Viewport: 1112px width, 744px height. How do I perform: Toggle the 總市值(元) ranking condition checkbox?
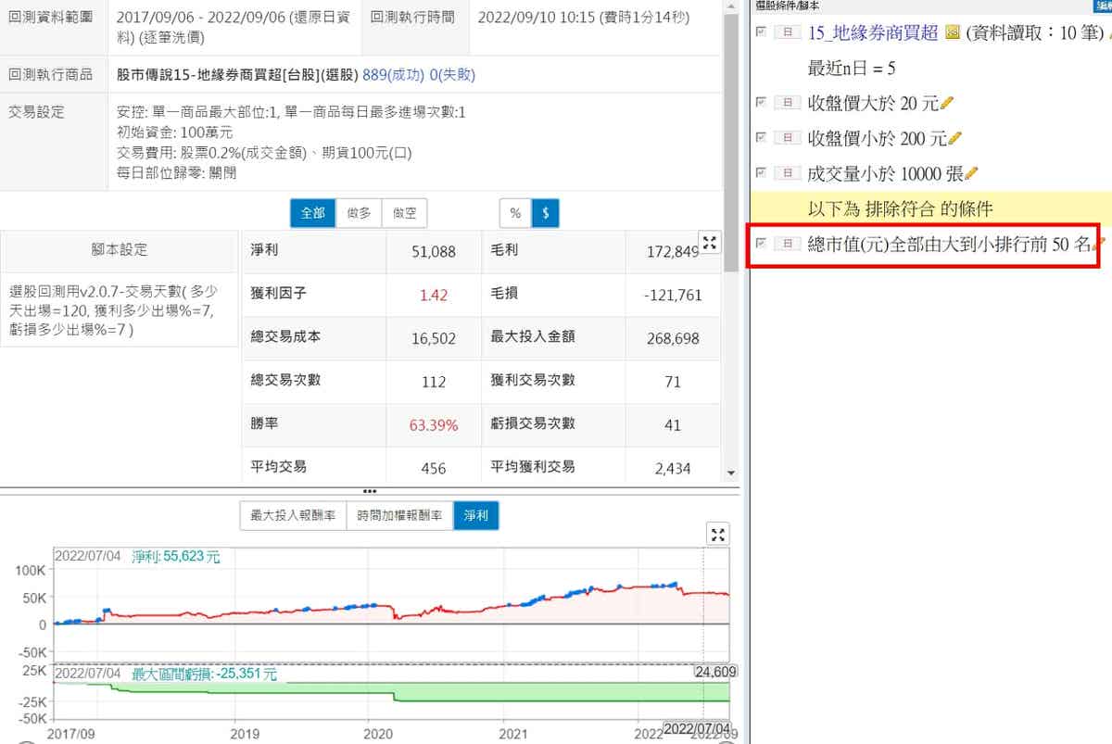point(762,244)
